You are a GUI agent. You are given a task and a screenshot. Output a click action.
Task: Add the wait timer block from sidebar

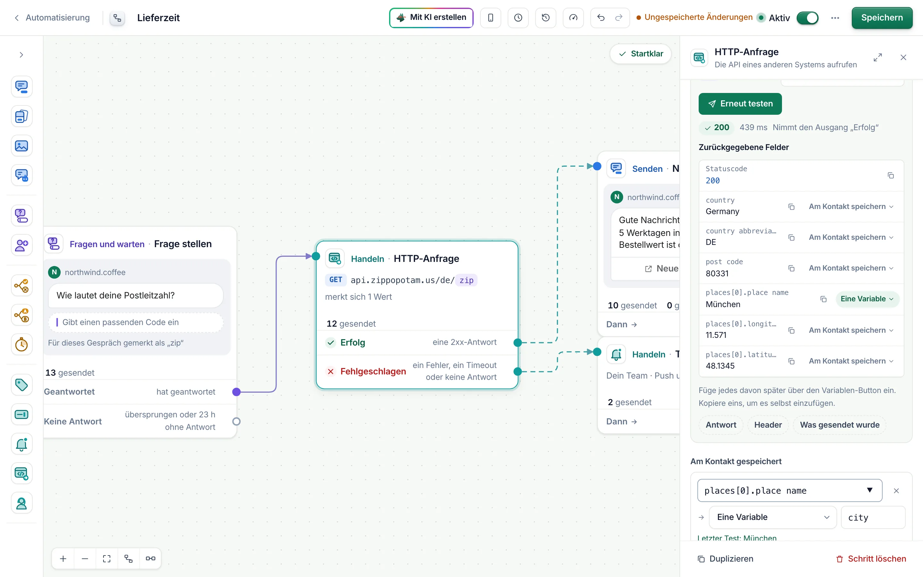(21, 345)
